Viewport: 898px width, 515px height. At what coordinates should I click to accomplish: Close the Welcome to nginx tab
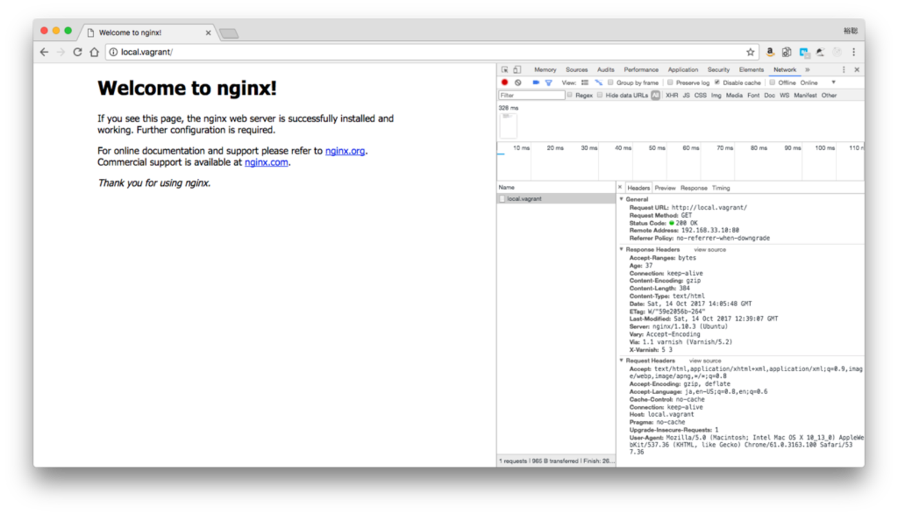(209, 32)
